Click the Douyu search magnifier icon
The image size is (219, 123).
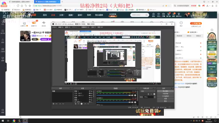pos(146,15)
